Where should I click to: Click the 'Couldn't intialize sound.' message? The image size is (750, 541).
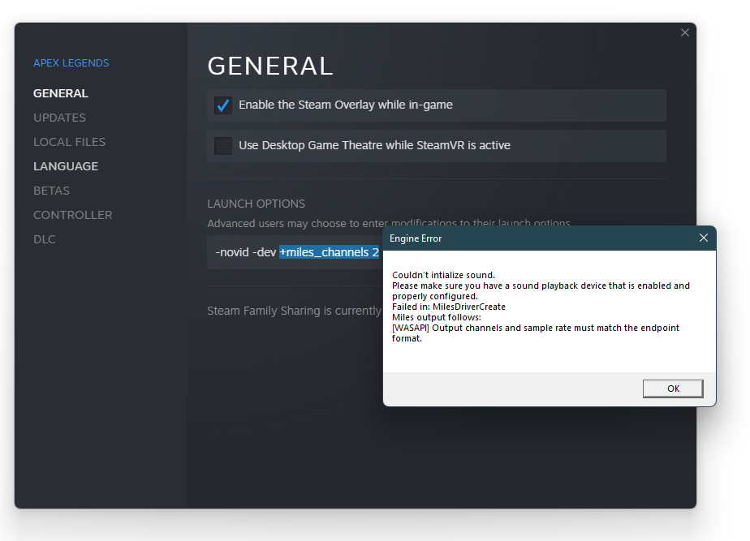[x=443, y=275]
